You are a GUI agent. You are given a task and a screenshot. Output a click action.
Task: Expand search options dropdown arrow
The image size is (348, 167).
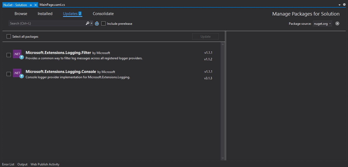92,23
